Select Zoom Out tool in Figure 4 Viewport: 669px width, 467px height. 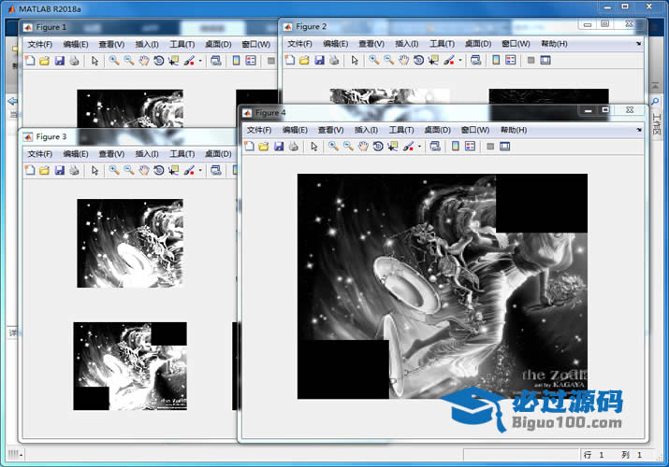(x=348, y=147)
